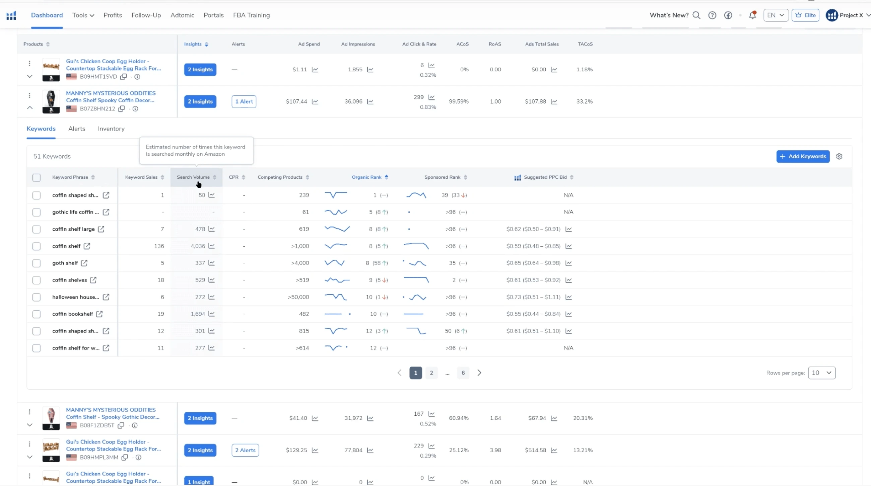
Task: Check the checkbox for the coffin shelf keyword
Action: click(x=37, y=246)
